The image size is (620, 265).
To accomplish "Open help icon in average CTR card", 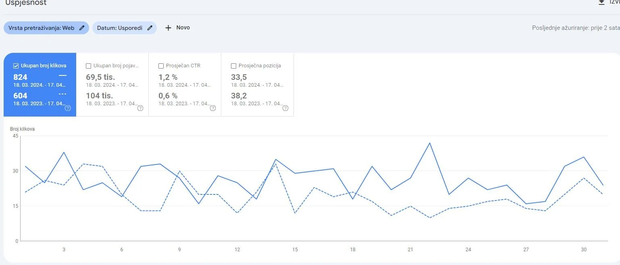I will pyautogui.click(x=213, y=108).
